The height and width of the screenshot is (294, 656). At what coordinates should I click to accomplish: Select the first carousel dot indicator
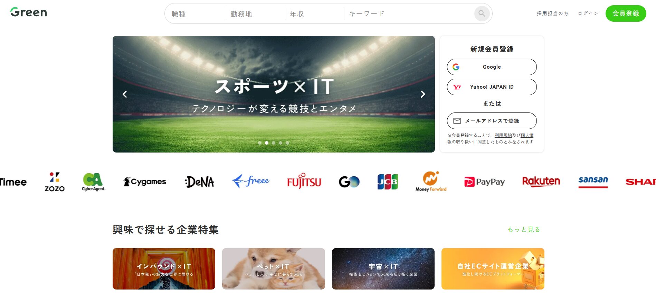point(260,143)
